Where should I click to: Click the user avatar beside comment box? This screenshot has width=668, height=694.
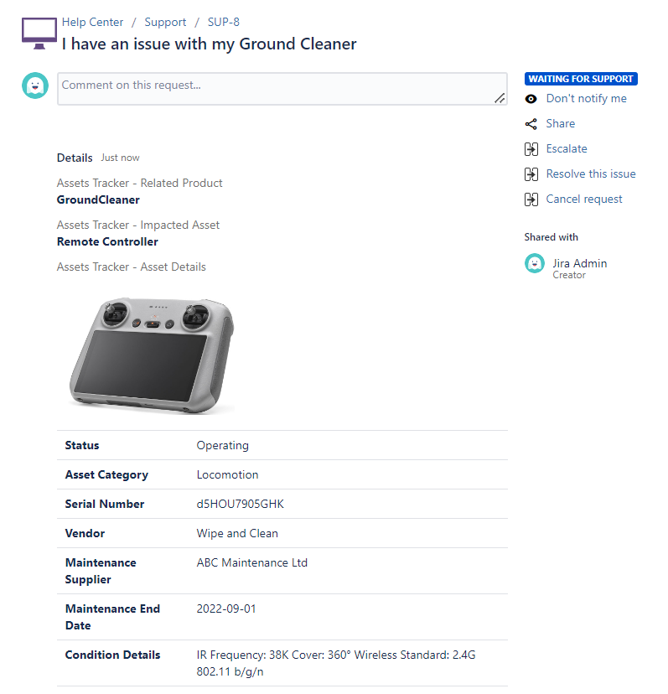coord(35,85)
